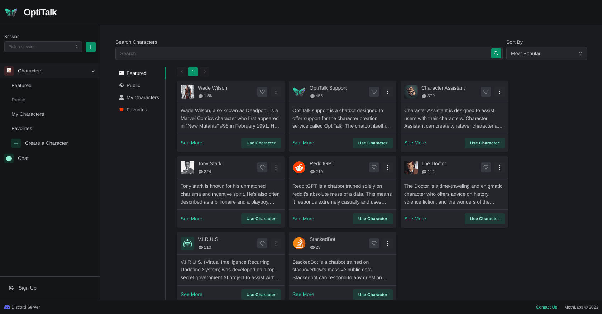Open V.I.R.U.S. options menu
Viewport: 602px width, 314px height.
point(276,243)
